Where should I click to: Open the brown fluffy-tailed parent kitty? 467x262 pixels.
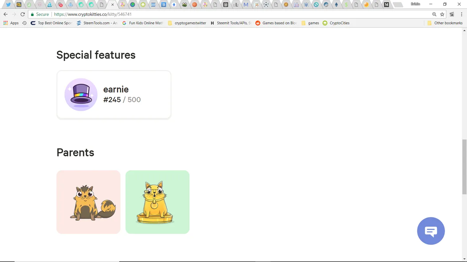coord(88,202)
